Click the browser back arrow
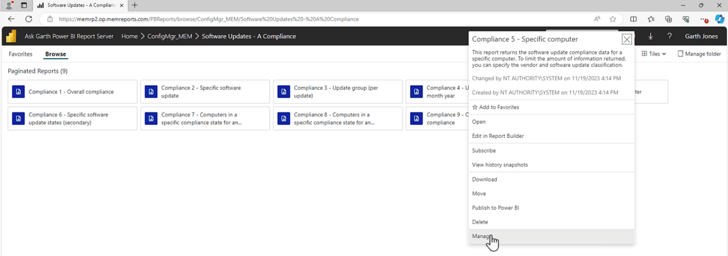The height and width of the screenshot is (256, 728). 11,19
